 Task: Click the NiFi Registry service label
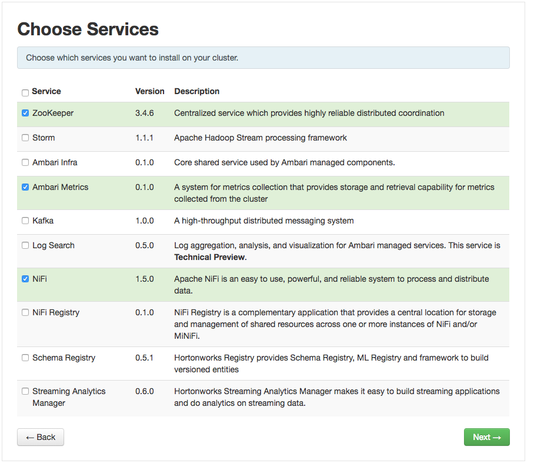[x=56, y=312]
